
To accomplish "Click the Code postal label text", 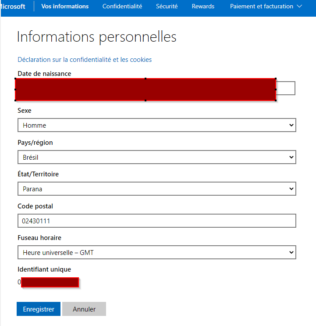I will tap(36, 206).
